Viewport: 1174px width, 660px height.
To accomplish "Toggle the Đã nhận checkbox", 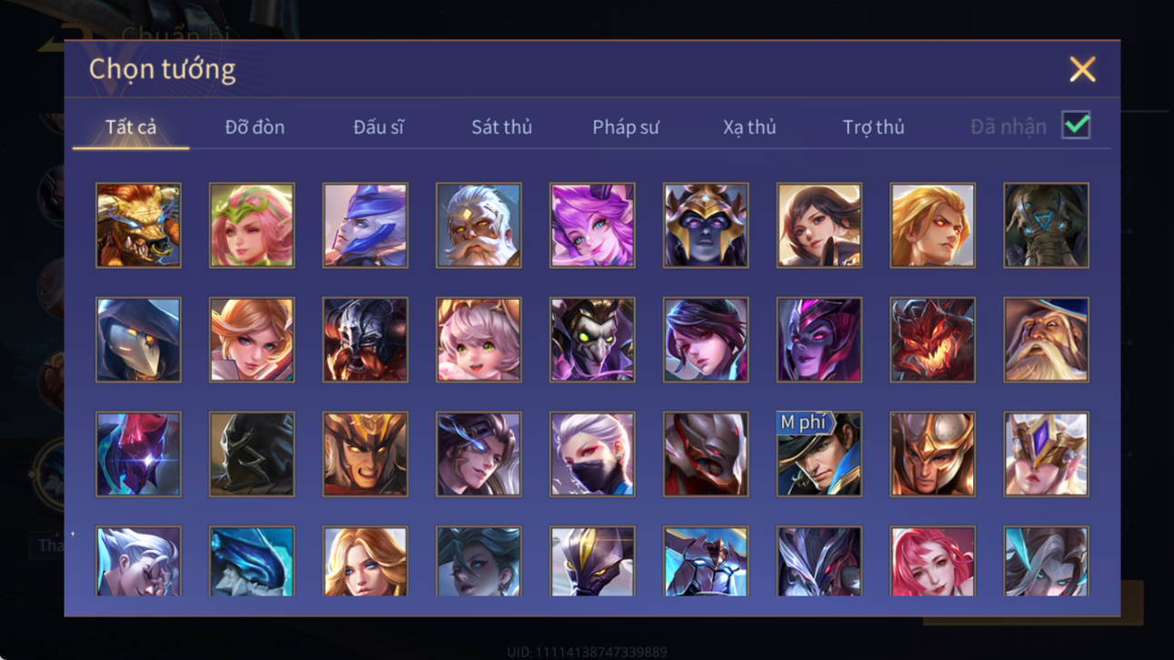I will (x=1076, y=125).
